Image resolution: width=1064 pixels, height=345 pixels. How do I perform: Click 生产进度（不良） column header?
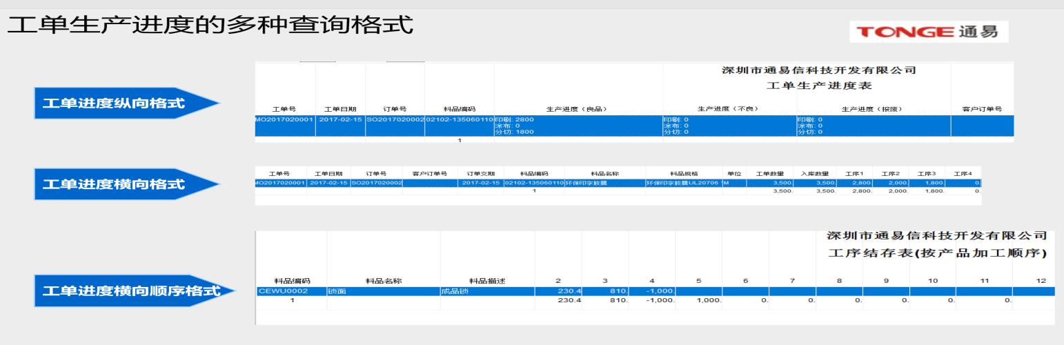(x=729, y=109)
